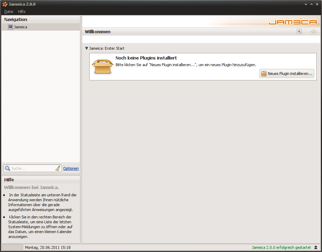Clear search with the broom icon

(58, 168)
